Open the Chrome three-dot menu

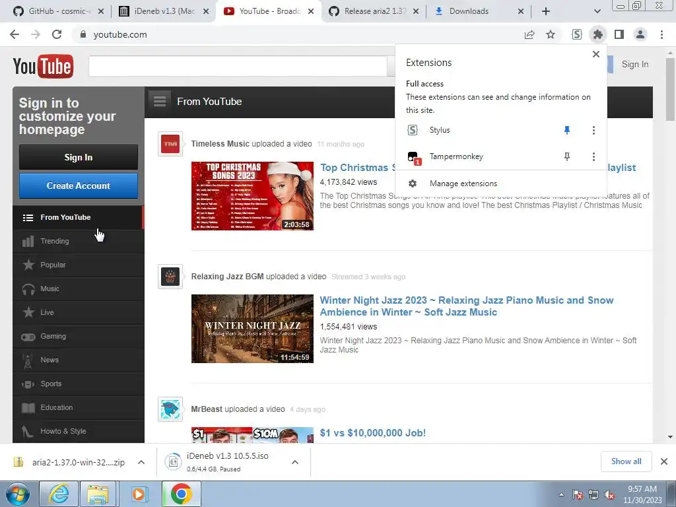coord(661,34)
